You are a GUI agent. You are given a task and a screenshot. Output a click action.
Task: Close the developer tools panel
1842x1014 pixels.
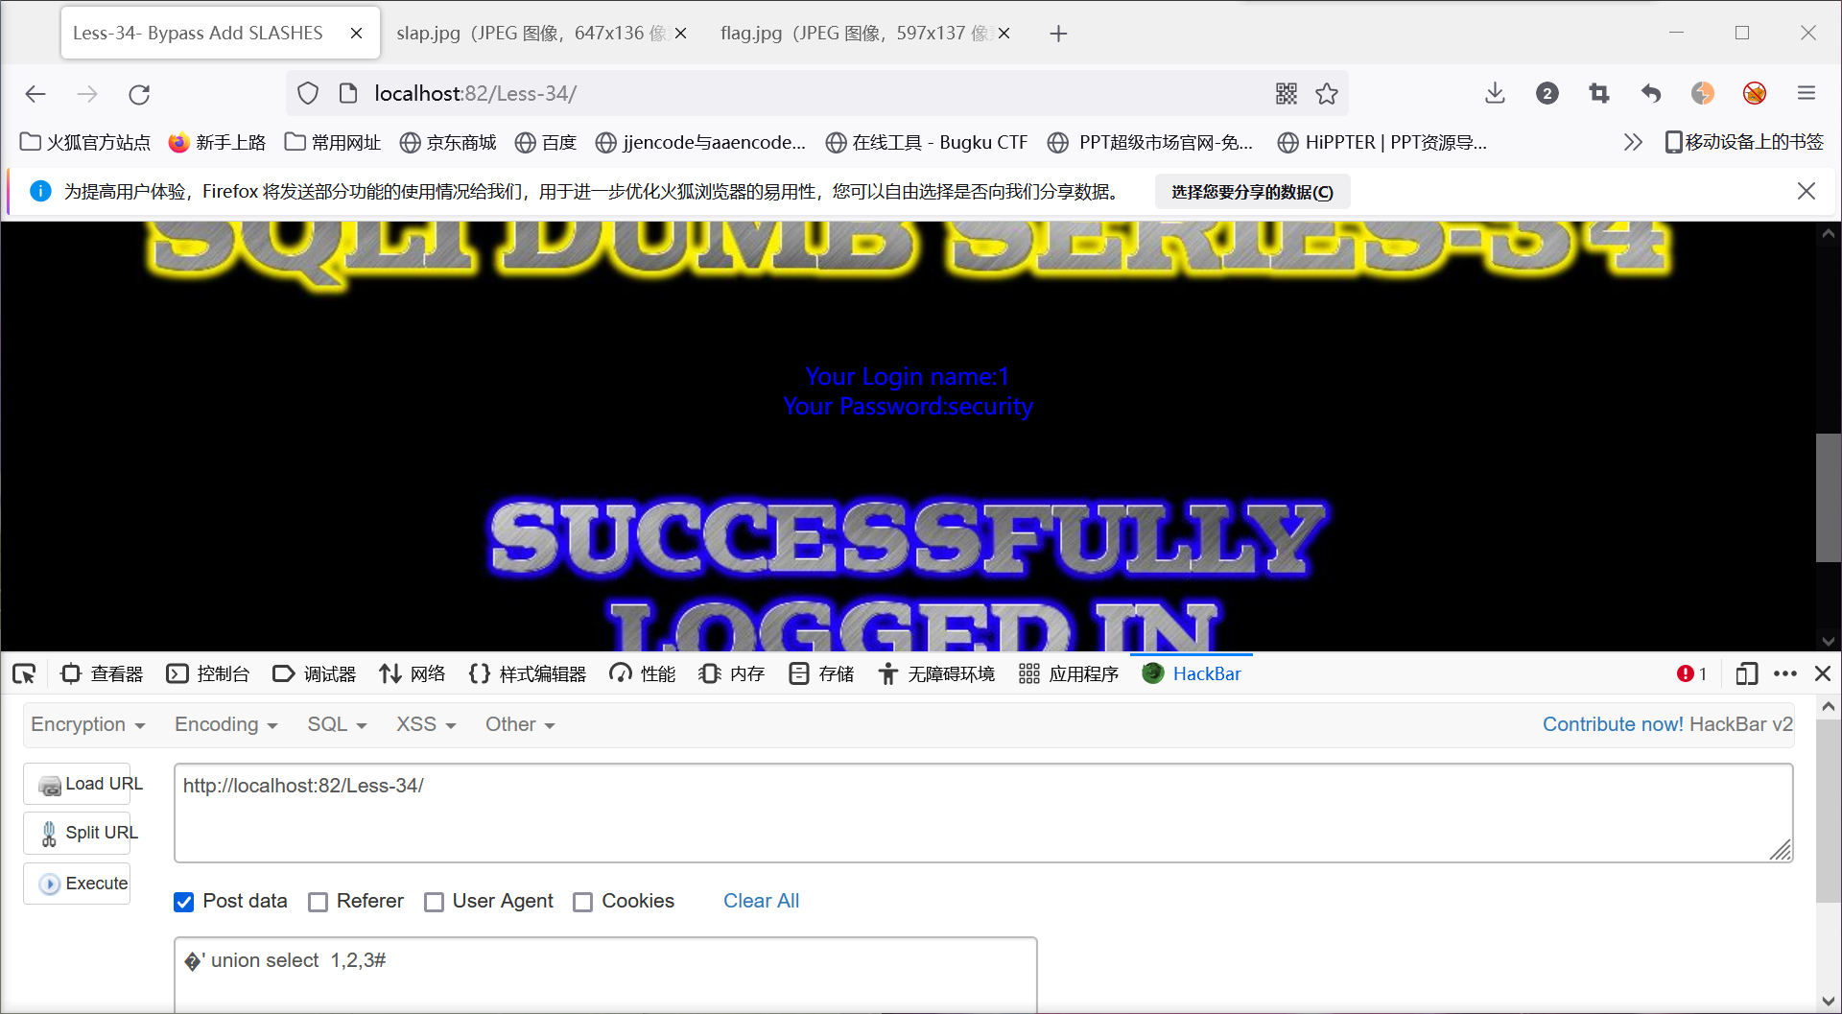click(x=1823, y=673)
